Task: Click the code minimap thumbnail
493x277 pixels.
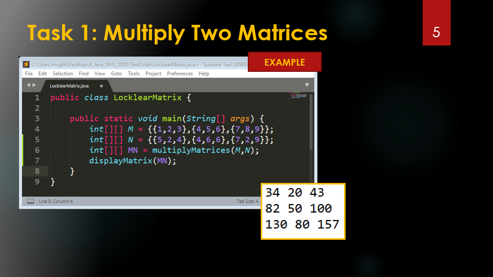Action: pos(298,96)
